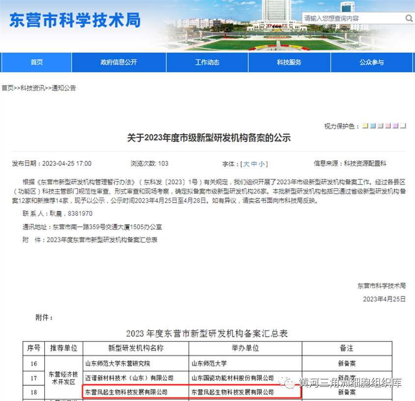This screenshot has height=401, width=415.
Task: Click 首页 in the breadcrumb
Action: 7,88
